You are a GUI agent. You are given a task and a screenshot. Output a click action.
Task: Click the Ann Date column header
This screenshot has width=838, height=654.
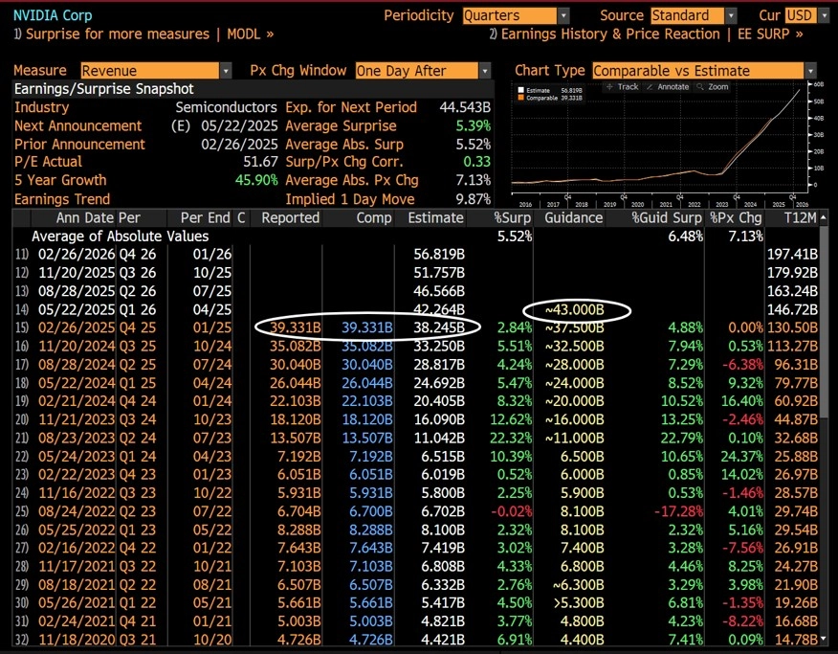click(85, 217)
